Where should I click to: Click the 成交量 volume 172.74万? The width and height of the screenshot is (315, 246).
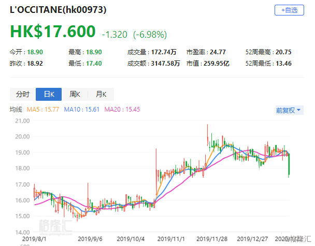click(164, 52)
